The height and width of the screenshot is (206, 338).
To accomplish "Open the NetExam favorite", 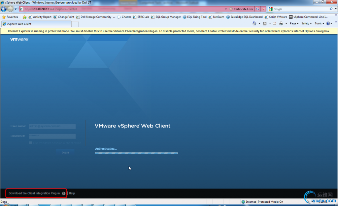I will 216,17.
